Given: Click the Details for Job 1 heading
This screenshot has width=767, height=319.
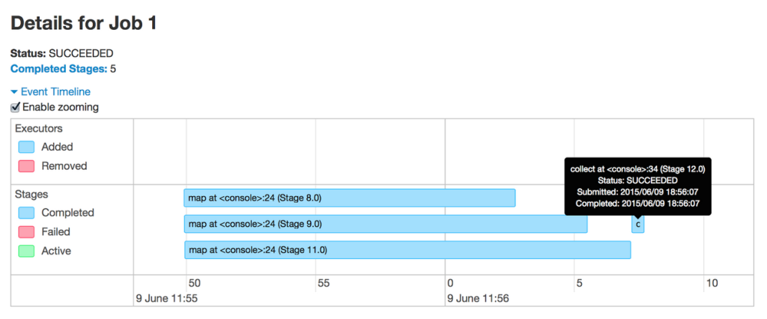Looking at the screenshot, I should [84, 23].
